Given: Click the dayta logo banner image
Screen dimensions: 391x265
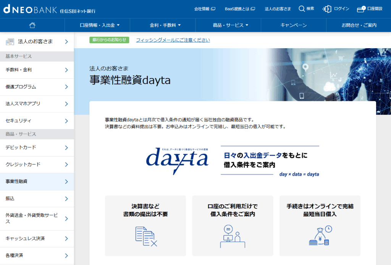Looking at the screenshot, I should [x=233, y=161].
